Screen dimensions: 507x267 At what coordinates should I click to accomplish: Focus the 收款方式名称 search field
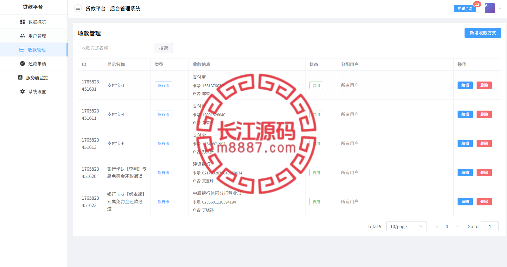[x=116, y=48]
